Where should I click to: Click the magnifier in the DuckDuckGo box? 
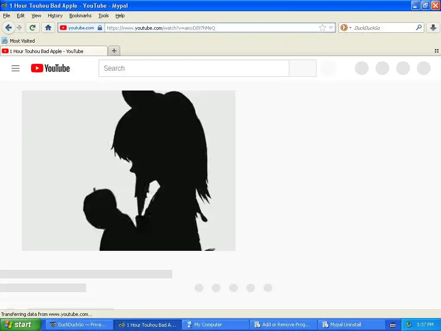(x=419, y=28)
